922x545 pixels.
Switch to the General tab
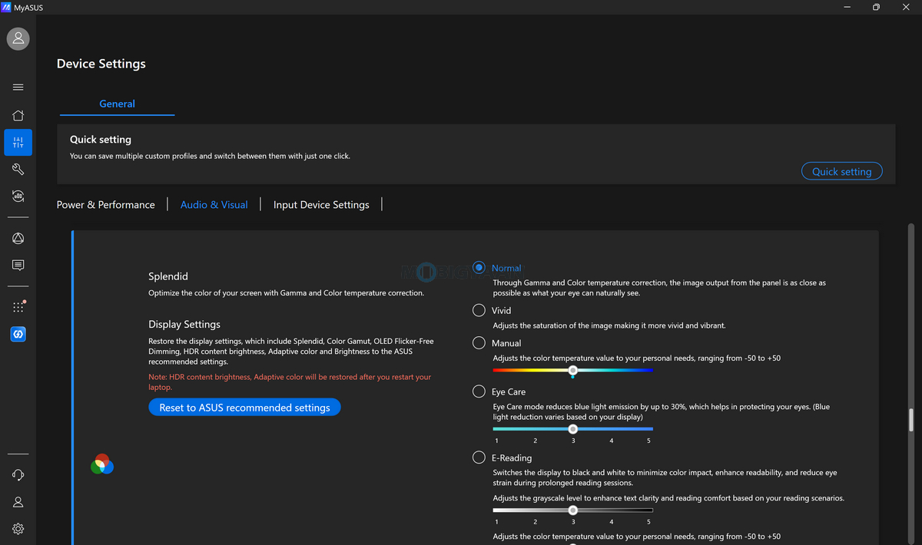coord(117,104)
